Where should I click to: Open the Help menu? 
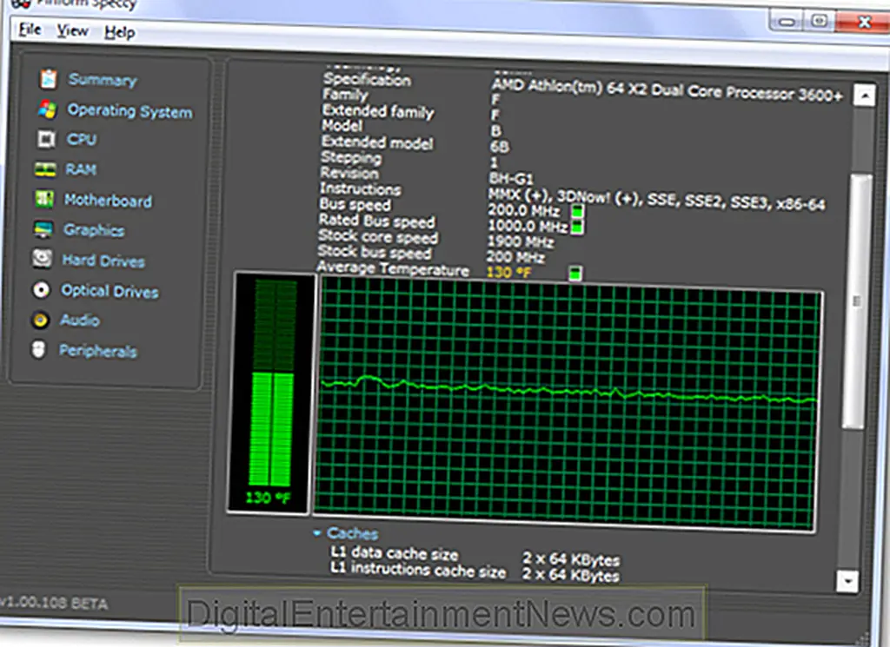pyautogui.click(x=120, y=32)
